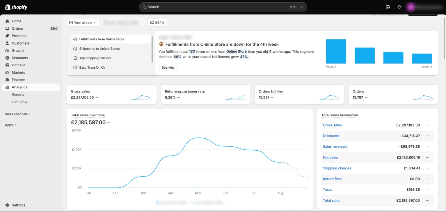446x212 pixels.
Task: Select Fulfillments from Online Store insight
Action: 111,39
